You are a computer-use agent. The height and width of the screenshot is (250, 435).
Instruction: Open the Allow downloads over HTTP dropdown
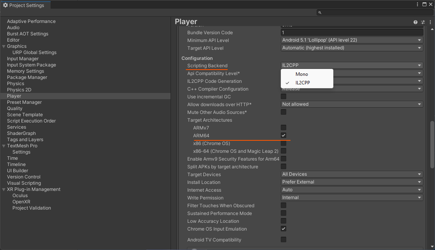pos(352,104)
